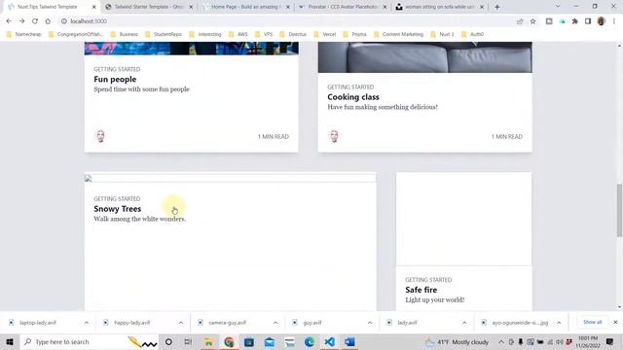Close the Tailwind Starter Template tab
The image size is (623, 350).
tap(191, 7)
